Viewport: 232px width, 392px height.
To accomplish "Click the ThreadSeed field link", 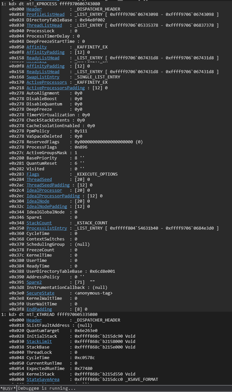I will click(x=39, y=180).
